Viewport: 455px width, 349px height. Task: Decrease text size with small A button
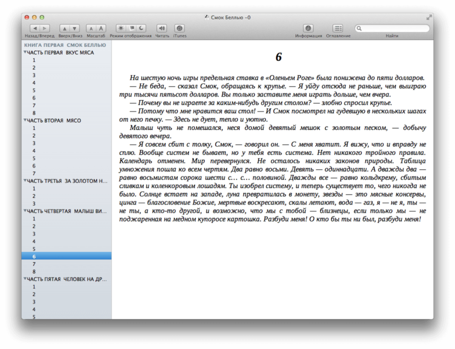(91, 28)
